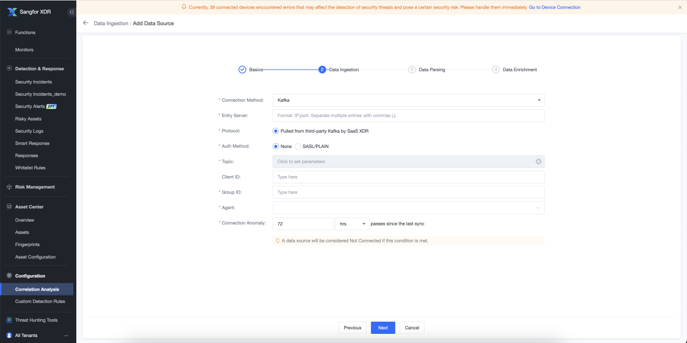Open Asset Center Overview in the sidebar
This screenshot has height=343, width=687.
point(24,220)
